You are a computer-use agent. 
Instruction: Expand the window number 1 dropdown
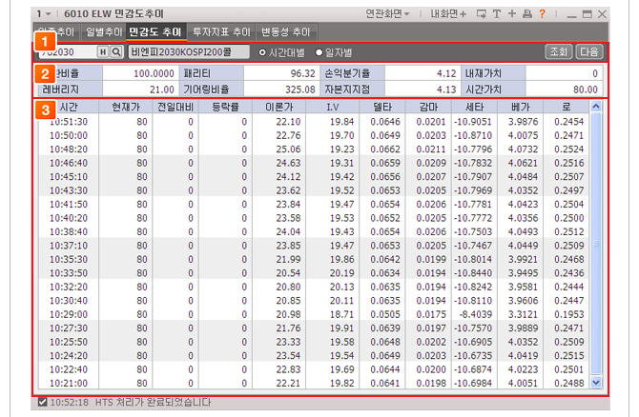pos(44,14)
